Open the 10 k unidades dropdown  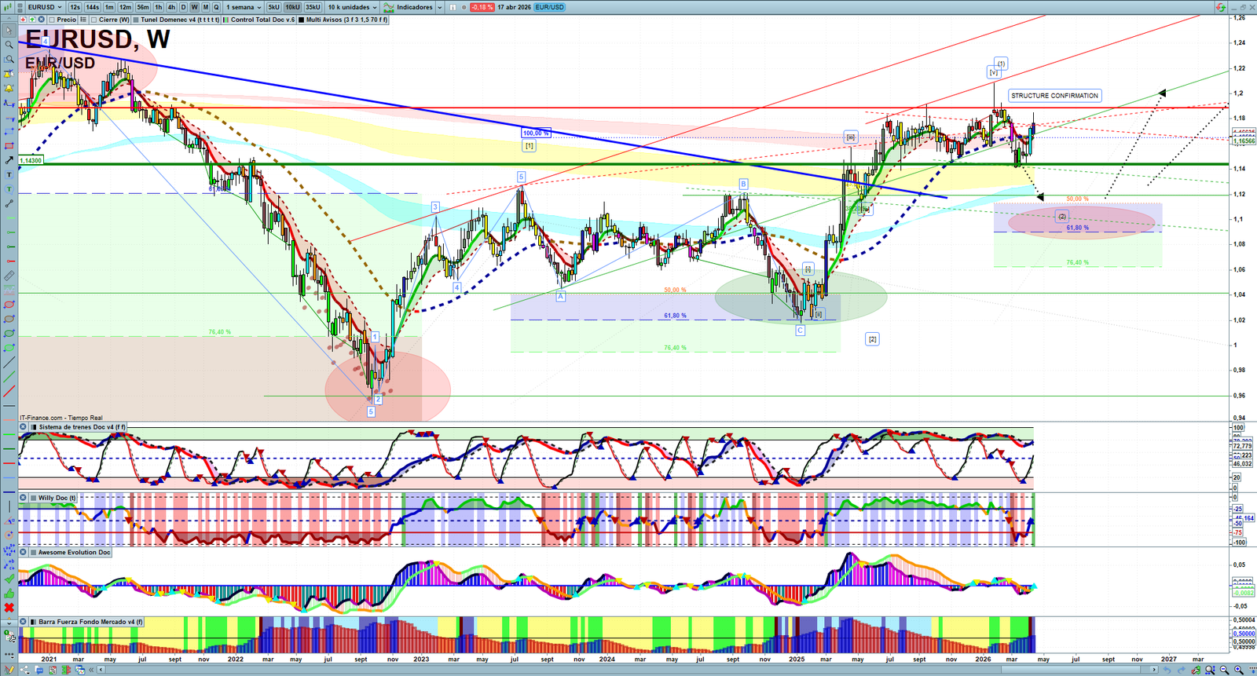tap(353, 7)
